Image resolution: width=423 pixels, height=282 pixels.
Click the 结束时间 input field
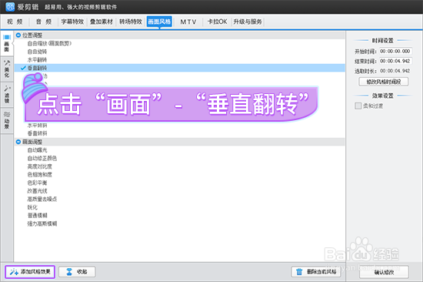tap(395, 61)
